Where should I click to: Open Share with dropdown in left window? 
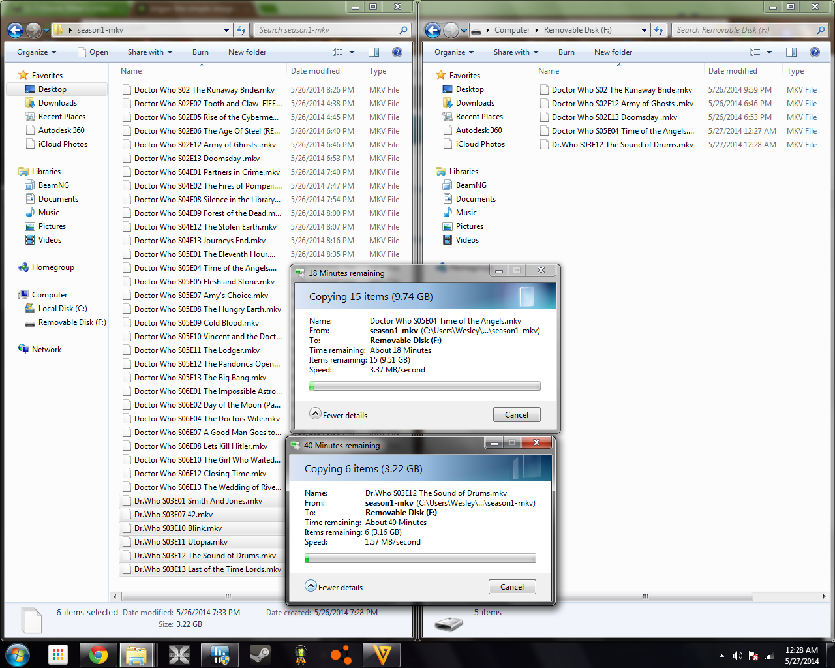(x=150, y=52)
